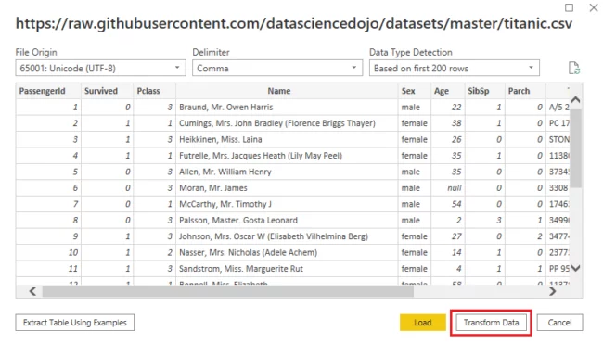This screenshot has width=603, height=344.
Task: Click SibSp value 3 in Palsson row
Action: pos(499,221)
